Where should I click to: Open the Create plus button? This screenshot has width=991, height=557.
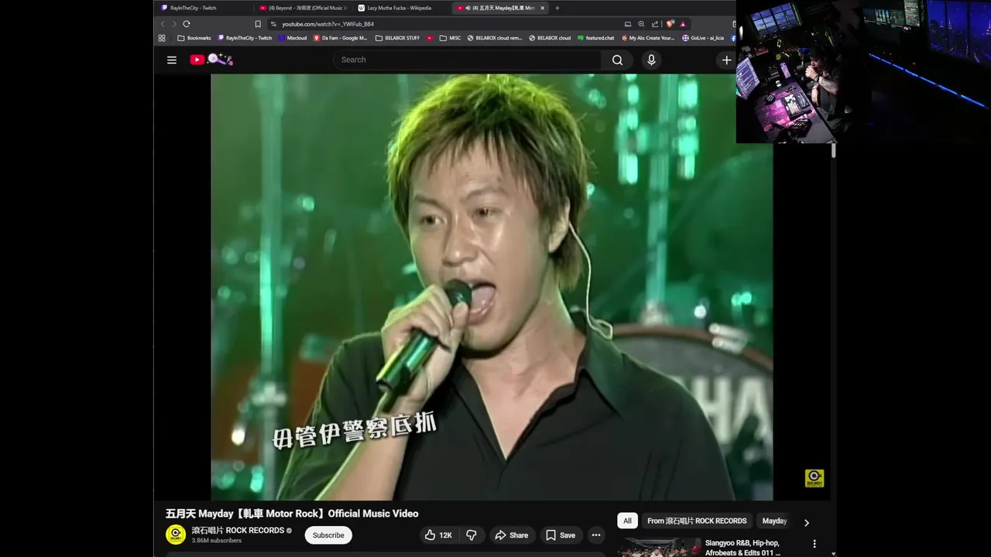(x=726, y=60)
